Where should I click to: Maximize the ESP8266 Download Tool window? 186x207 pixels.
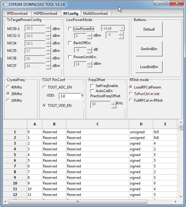(x=166, y=3)
